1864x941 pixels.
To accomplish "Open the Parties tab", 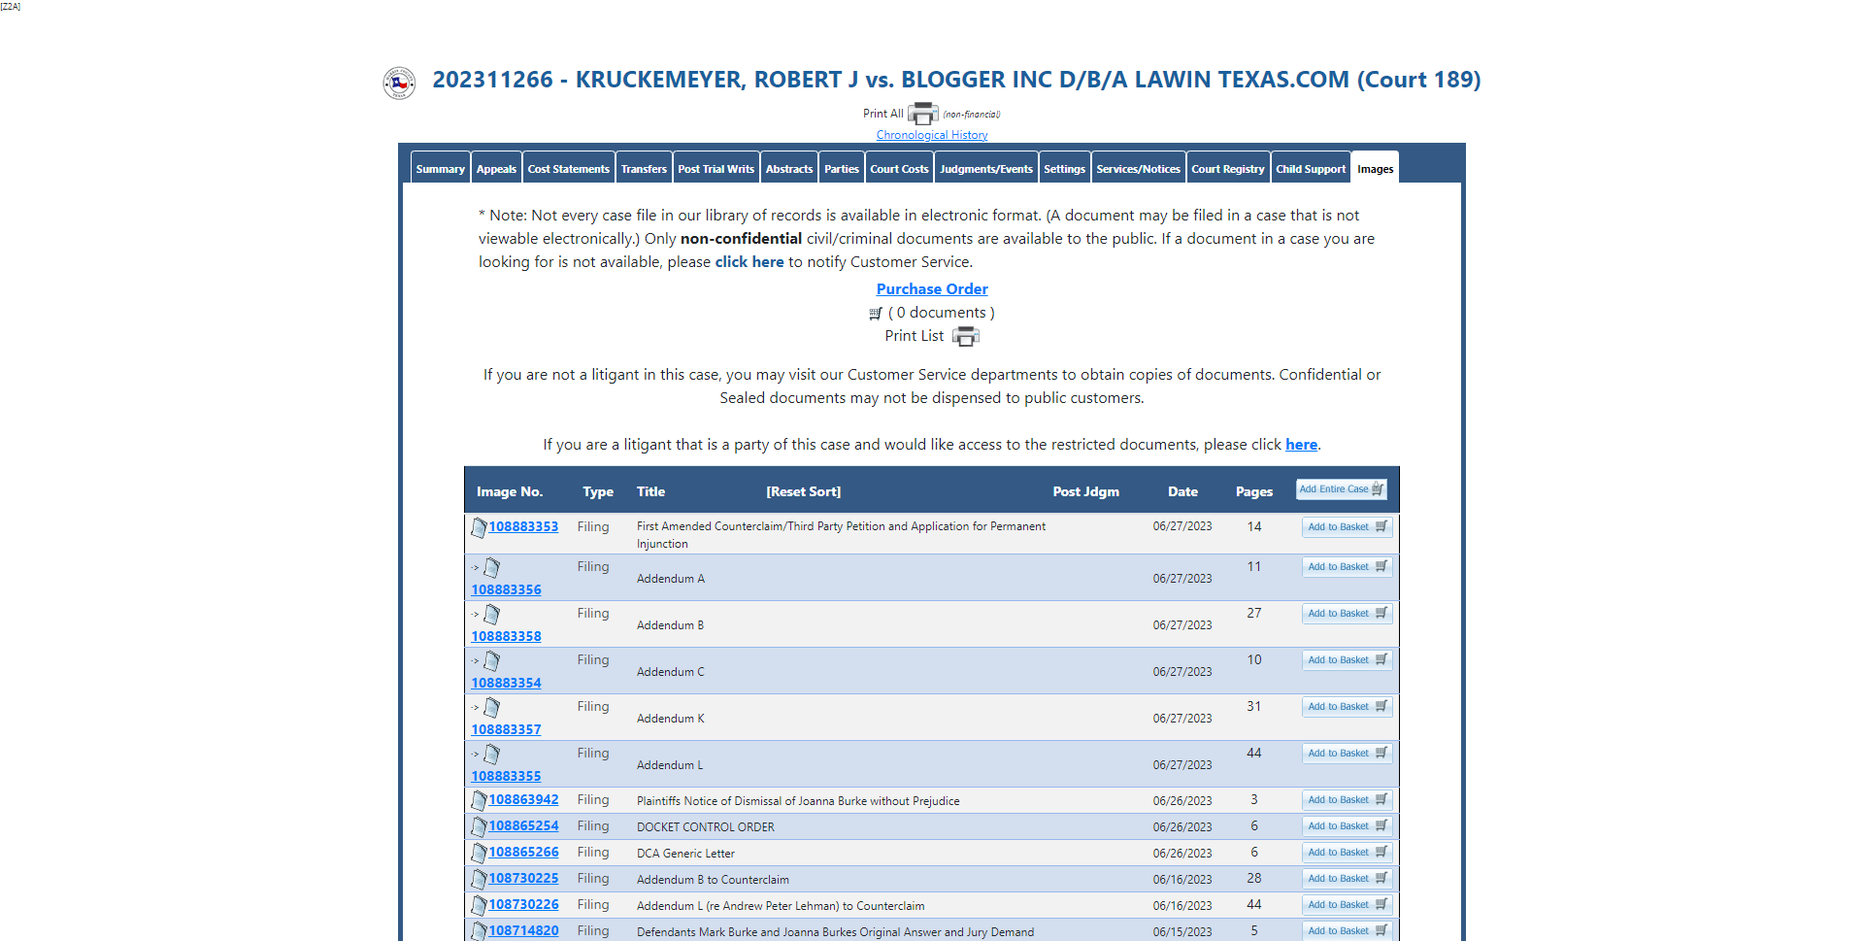I will [842, 168].
